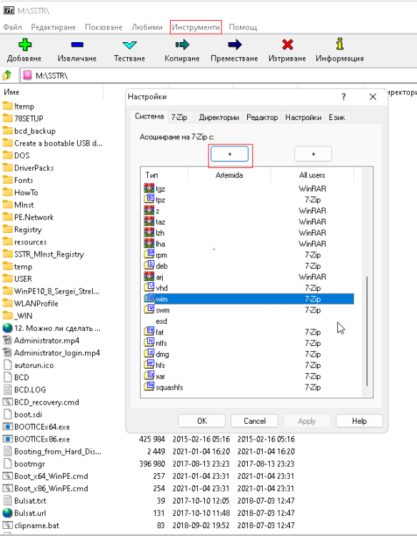Switch to the Директории tab
The image size is (417, 536).
pos(218,117)
